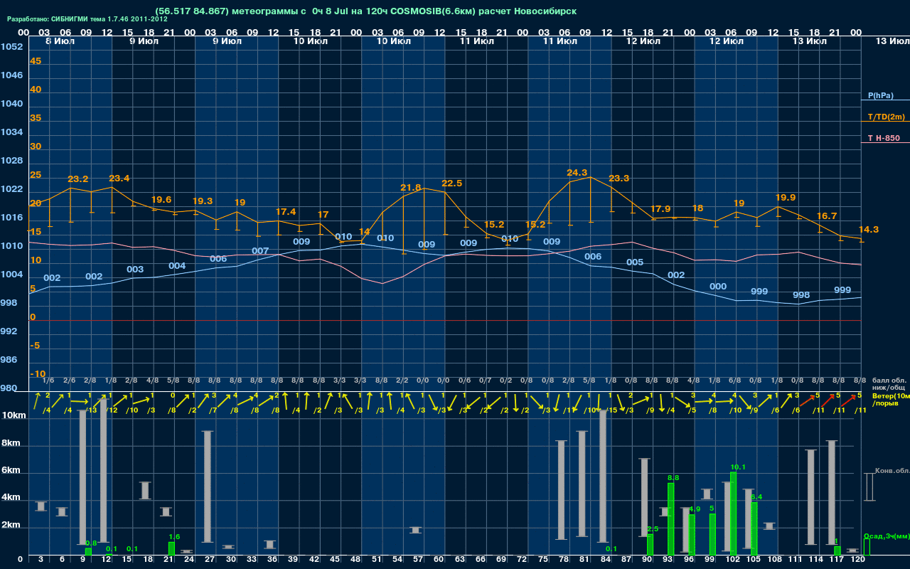Click the 'Разработано: СИБНИГМИ тема 1.7.46' credit line
The width and height of the screenshot is (910, 569).
87,19
